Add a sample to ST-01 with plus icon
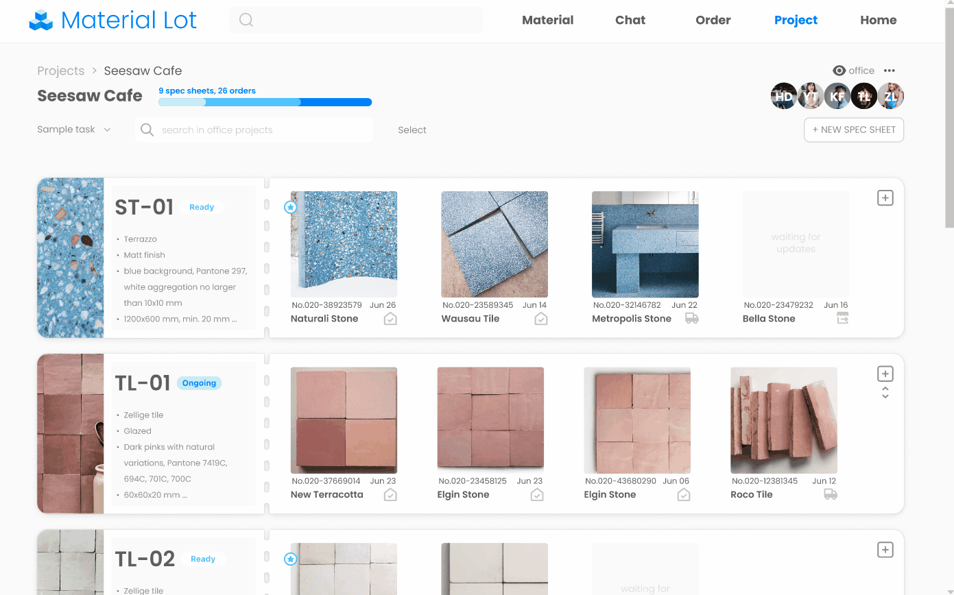954x595 pixels. [x=885, y=198]
